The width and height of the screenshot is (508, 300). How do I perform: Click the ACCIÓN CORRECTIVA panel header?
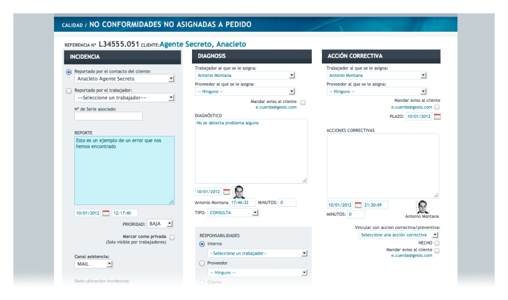[x=381, y=56]
